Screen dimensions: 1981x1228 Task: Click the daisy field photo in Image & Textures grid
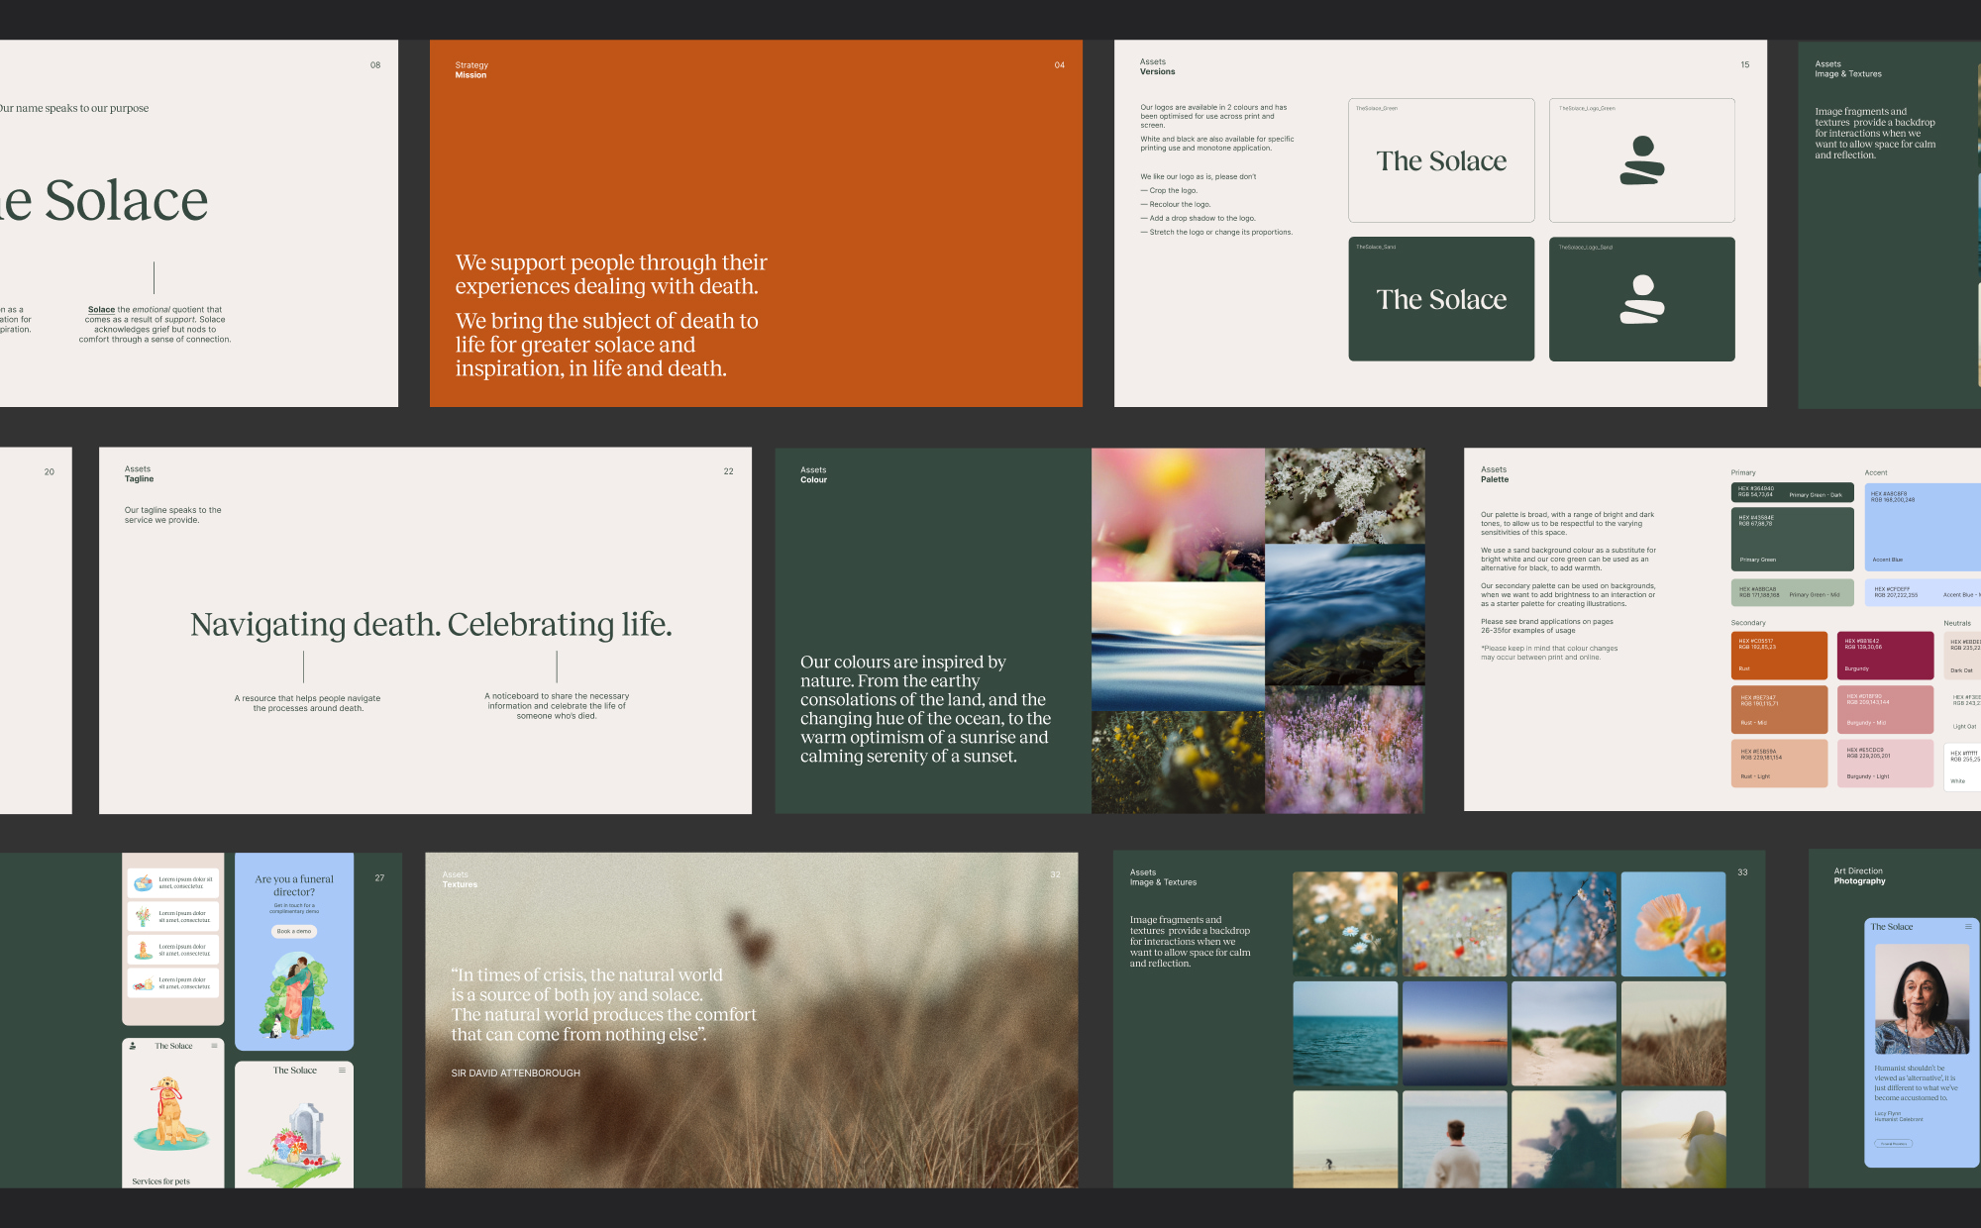pos(1345,924)
